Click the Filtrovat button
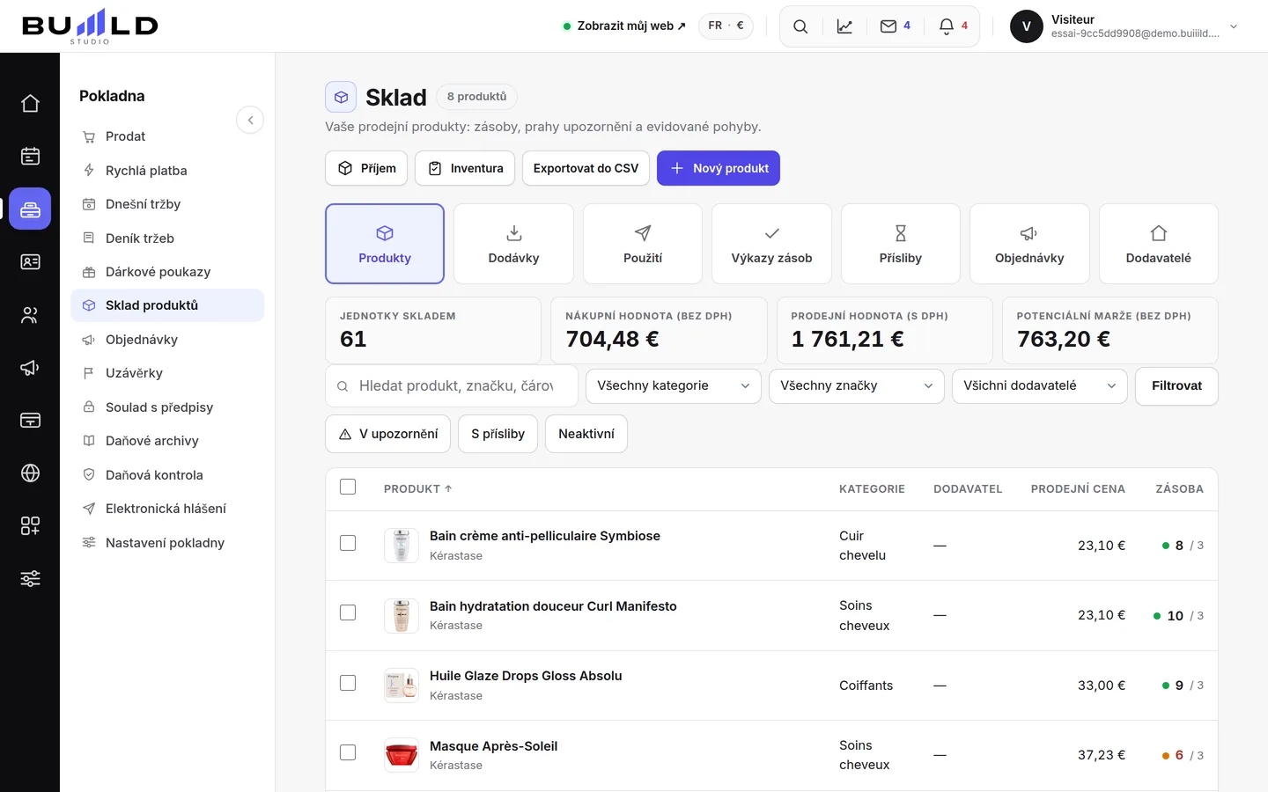This screenshot has width=1268, height=792. point(1176,386)
